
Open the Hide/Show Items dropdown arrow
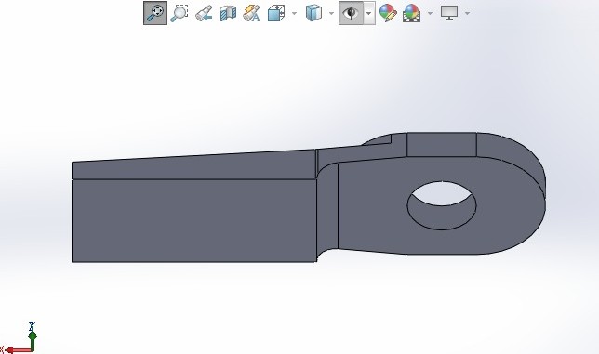tap(369, 13)
